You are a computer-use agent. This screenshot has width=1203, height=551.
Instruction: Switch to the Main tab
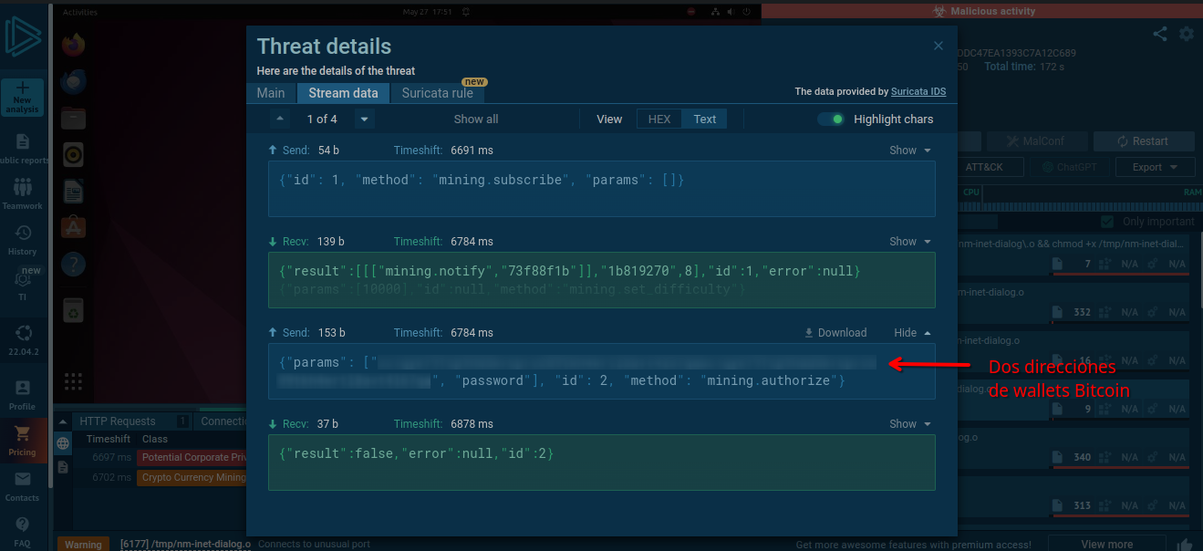271,93
